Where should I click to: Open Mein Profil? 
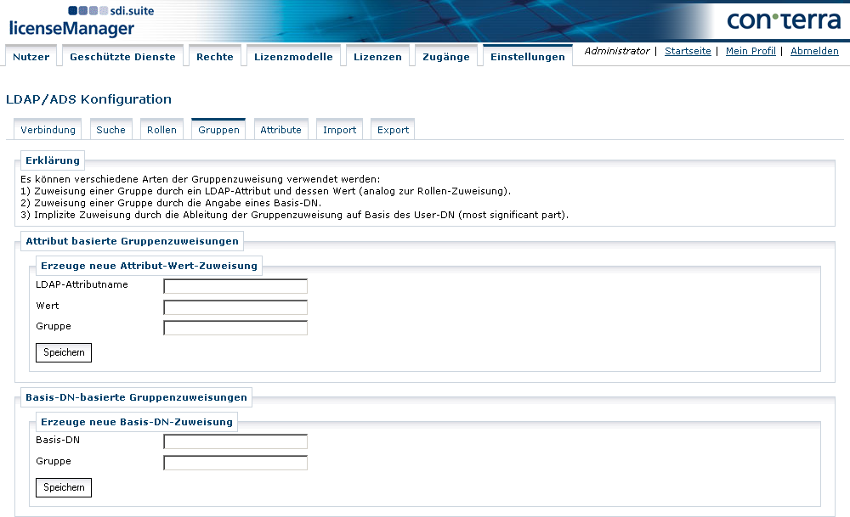(751, 51)
